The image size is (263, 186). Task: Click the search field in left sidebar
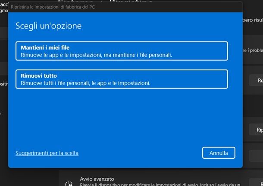click(4, 34)
